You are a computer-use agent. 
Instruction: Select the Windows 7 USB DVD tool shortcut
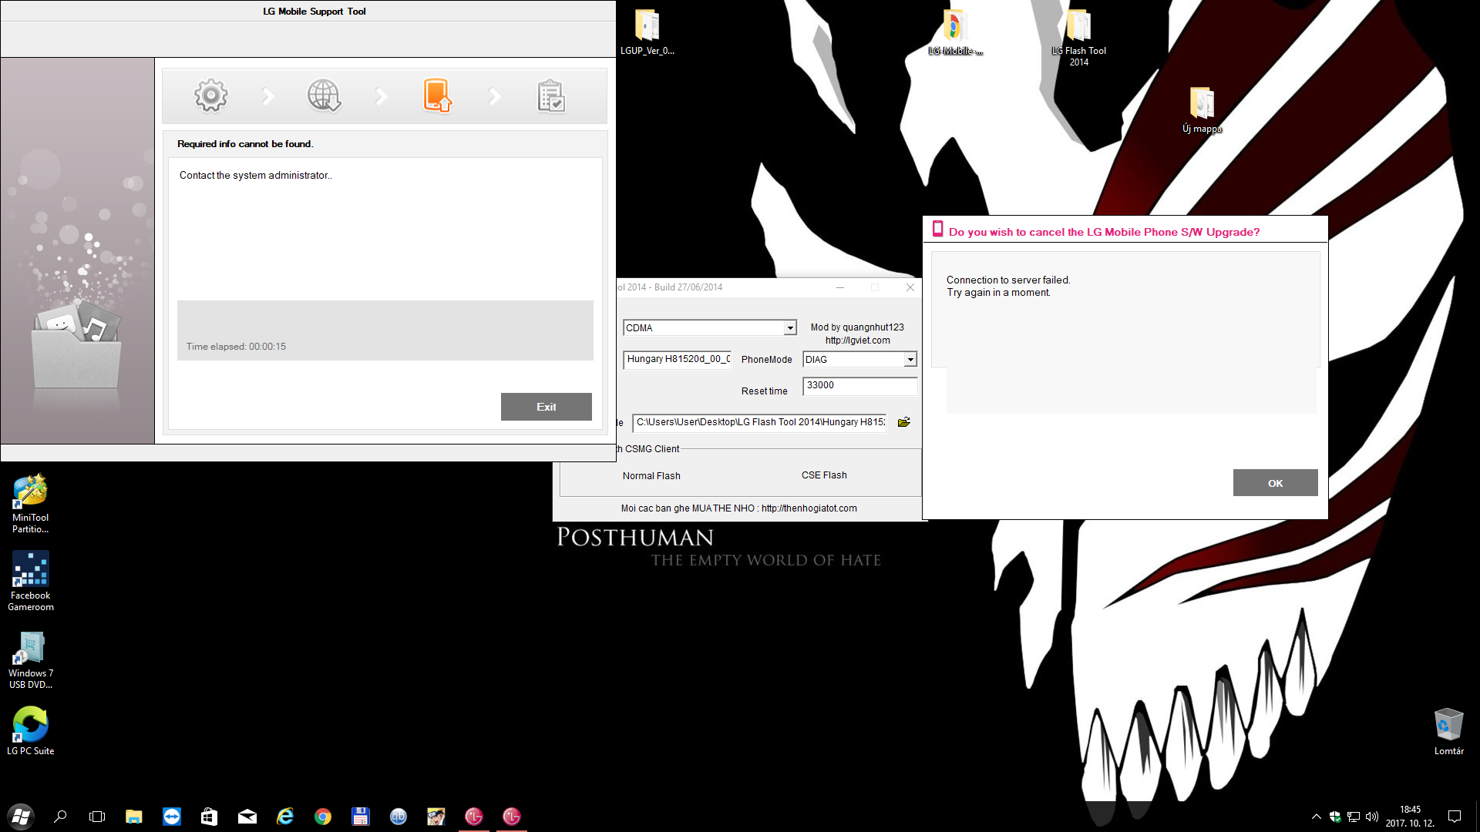tap(31, 660)
